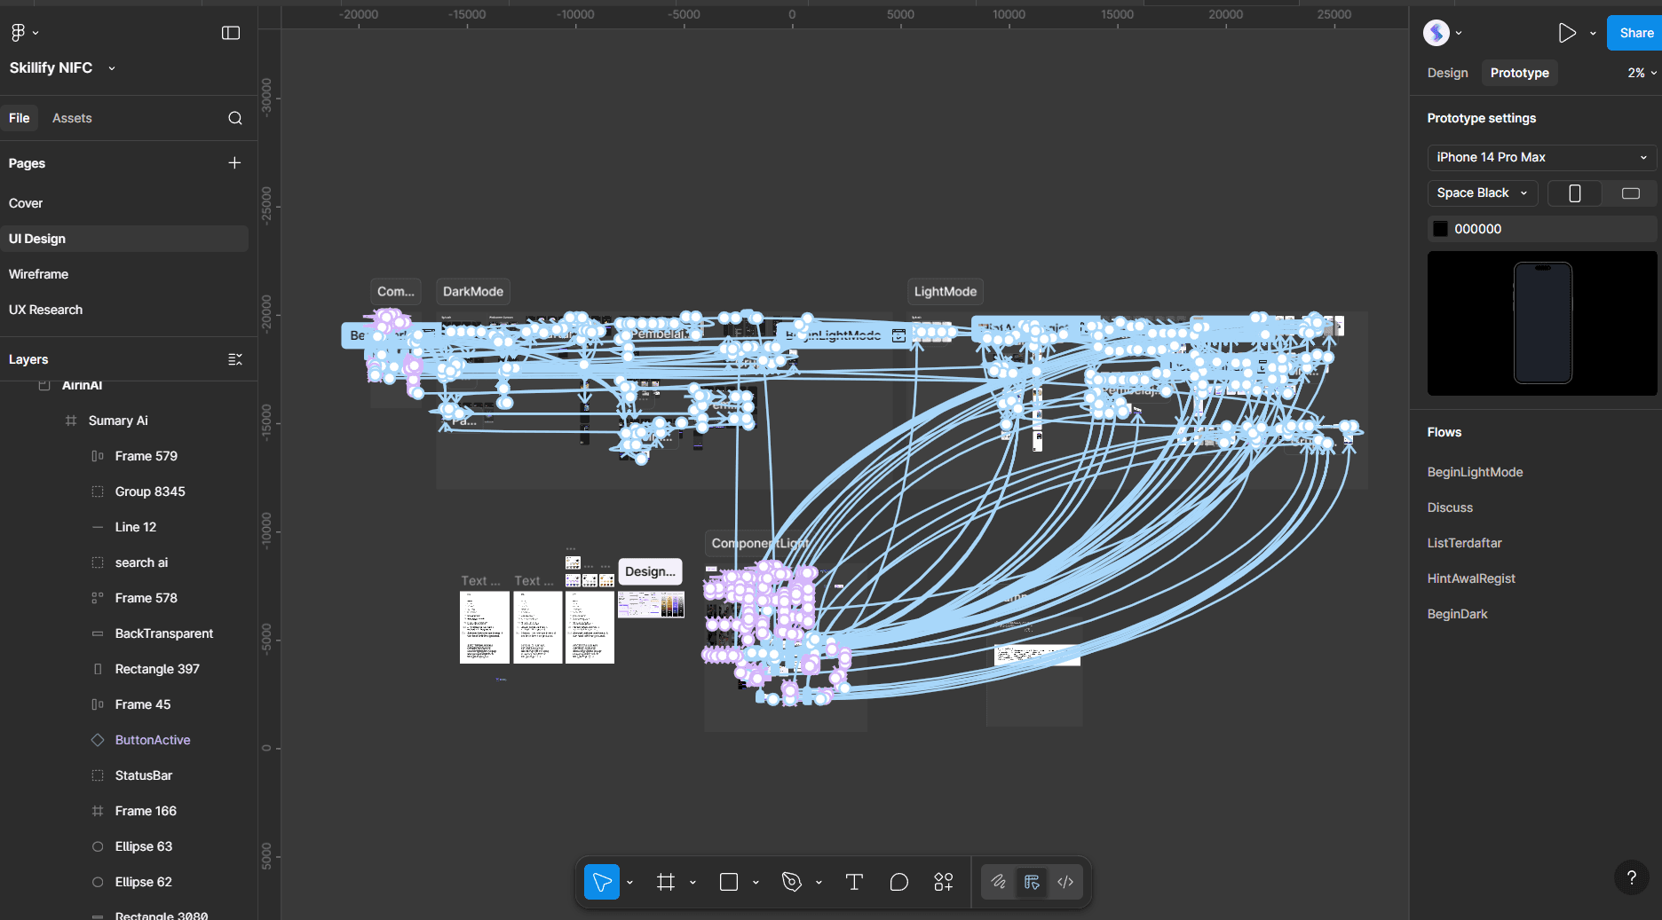The height and width of the screenshot is (920, 1662).
Task: Select the Text tool
Action: [854, 882]
